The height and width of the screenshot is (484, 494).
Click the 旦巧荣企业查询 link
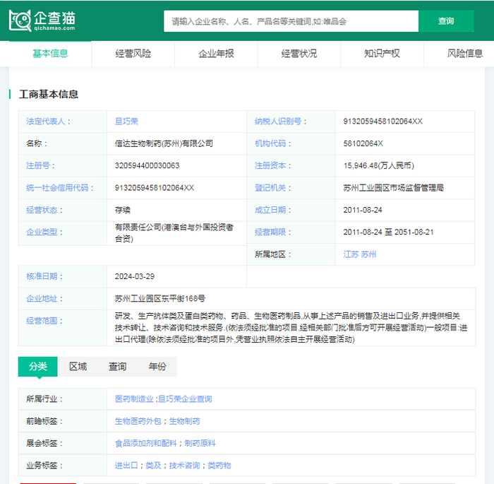[x=184, y=399]
